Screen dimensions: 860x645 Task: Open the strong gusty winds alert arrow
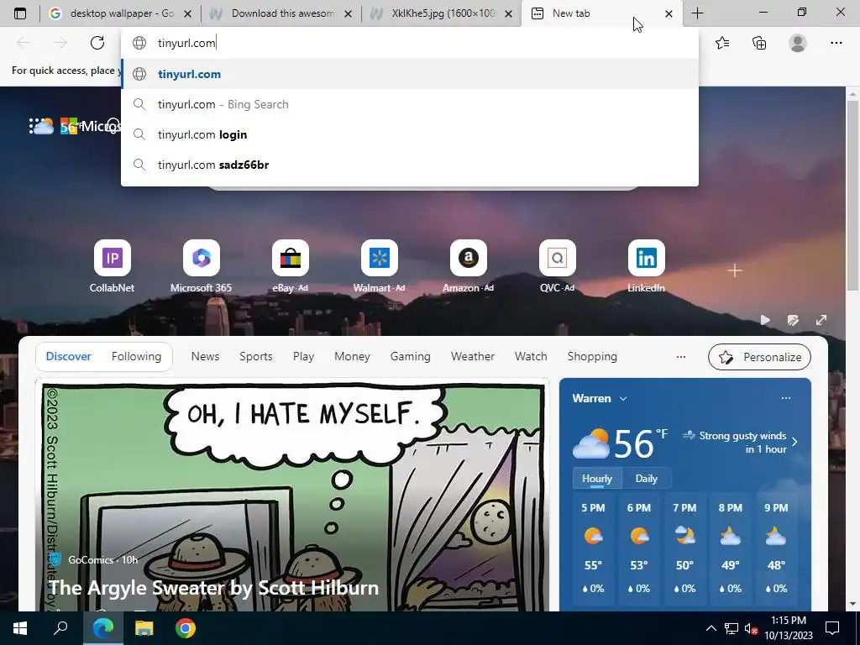(x=794, y=442)
